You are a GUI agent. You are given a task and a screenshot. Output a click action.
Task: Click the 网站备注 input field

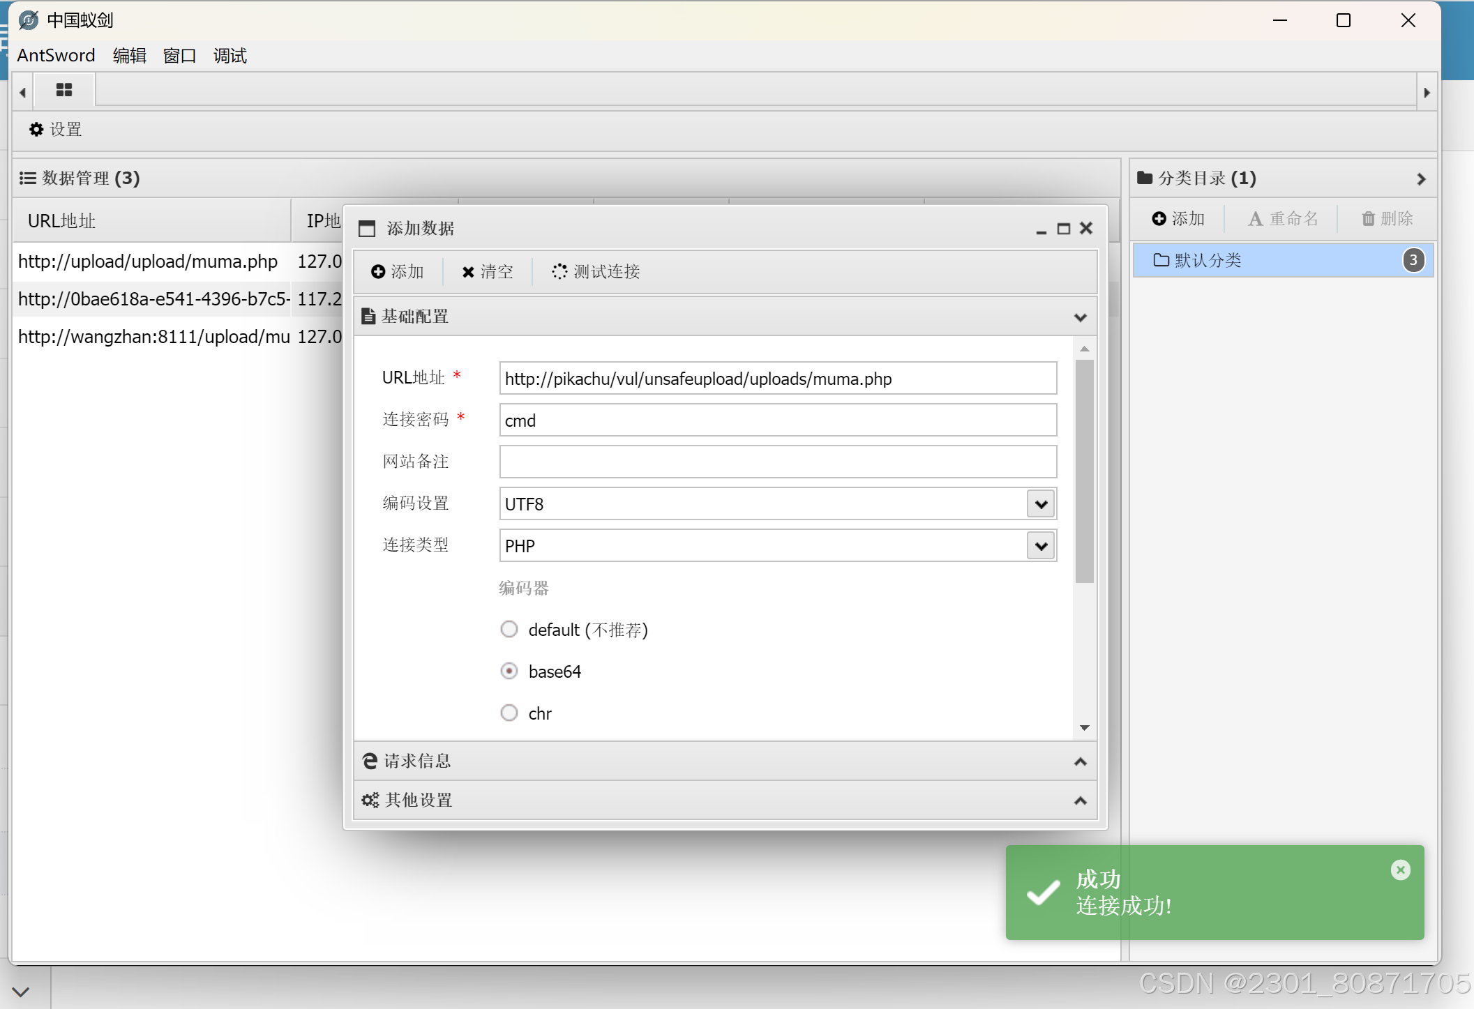click(777, 462)
